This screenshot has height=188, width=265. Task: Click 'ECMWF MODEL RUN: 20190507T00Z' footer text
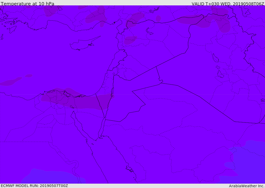tap(34, 186)
